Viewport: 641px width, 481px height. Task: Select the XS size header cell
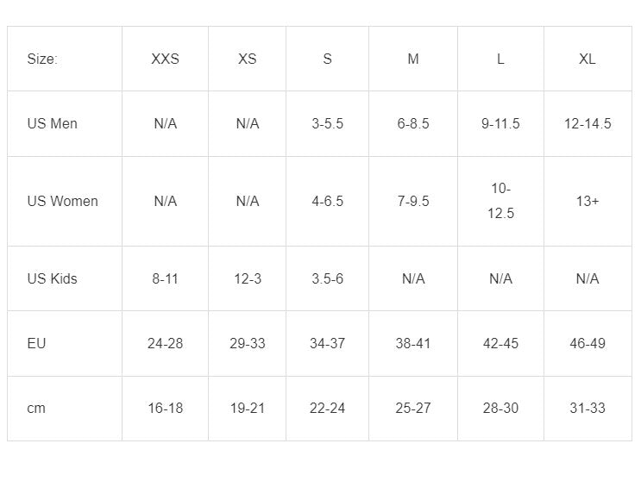(x=248, y=59)
